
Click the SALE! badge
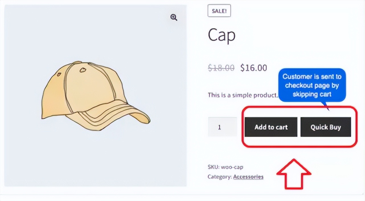click(219, 11)
